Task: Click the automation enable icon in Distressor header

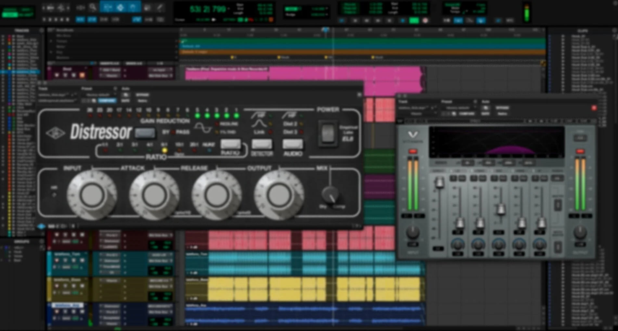Action: (x=126, y=95)
